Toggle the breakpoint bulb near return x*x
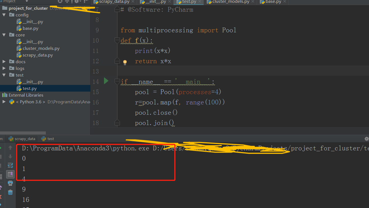This screenshot has height=208, width=369. pos(124,61)
